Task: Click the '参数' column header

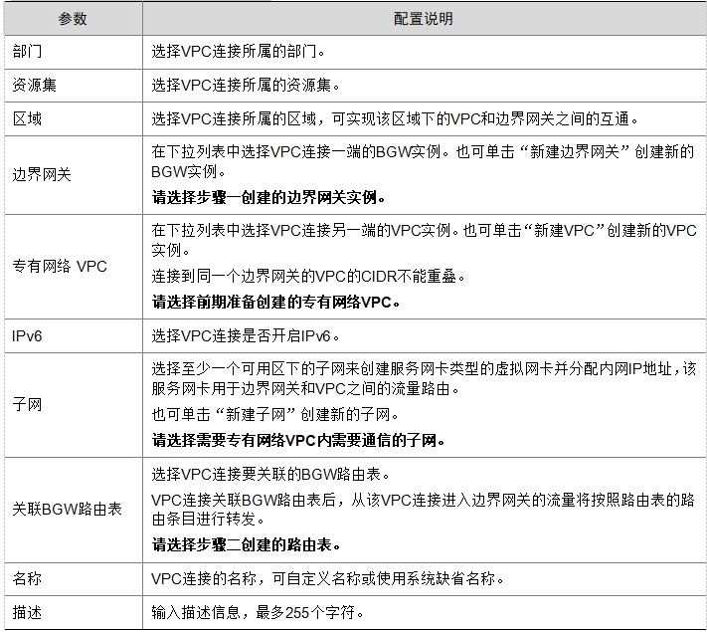Action: pos(73,19)
